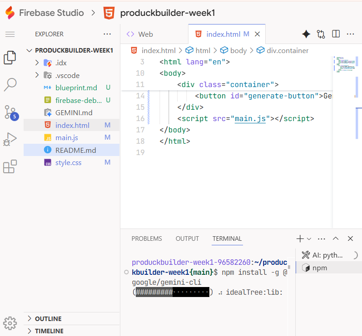Close the index.html editor tab
362x336 pixels.
tap(257, 34)
